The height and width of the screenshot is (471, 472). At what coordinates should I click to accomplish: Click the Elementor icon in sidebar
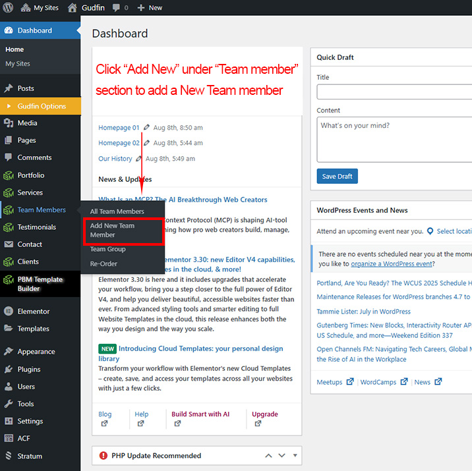(x=9, y=311)
